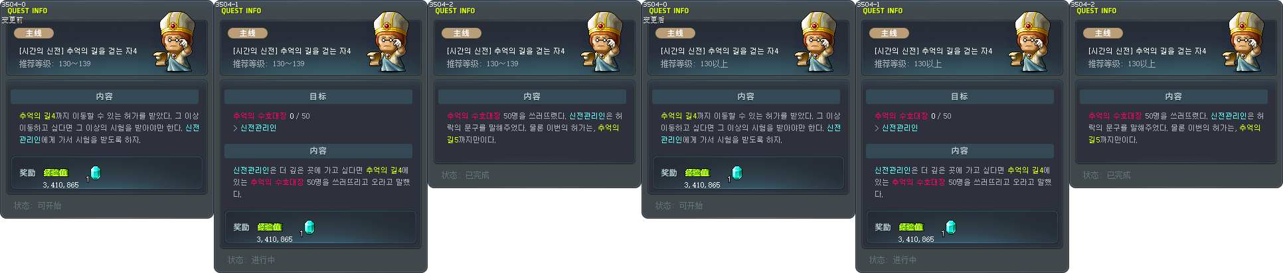
Task: Select the crystal reward icon in 变更前 panel
Action: point(95,173)
